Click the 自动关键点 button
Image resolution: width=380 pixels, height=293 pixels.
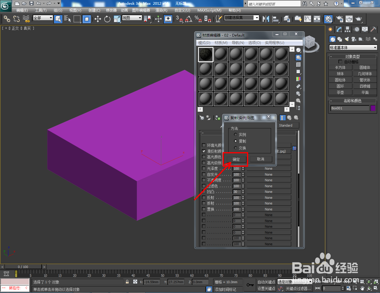266,282
